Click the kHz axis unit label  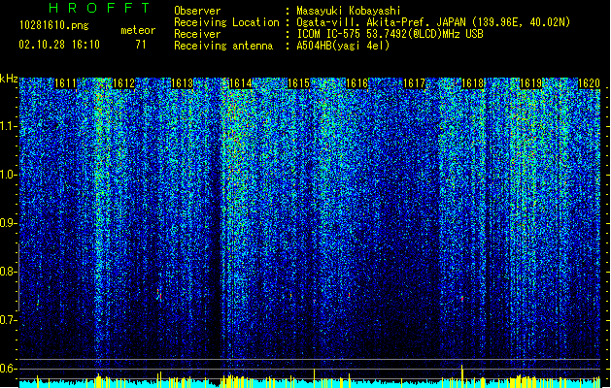(x=9, y=79)
